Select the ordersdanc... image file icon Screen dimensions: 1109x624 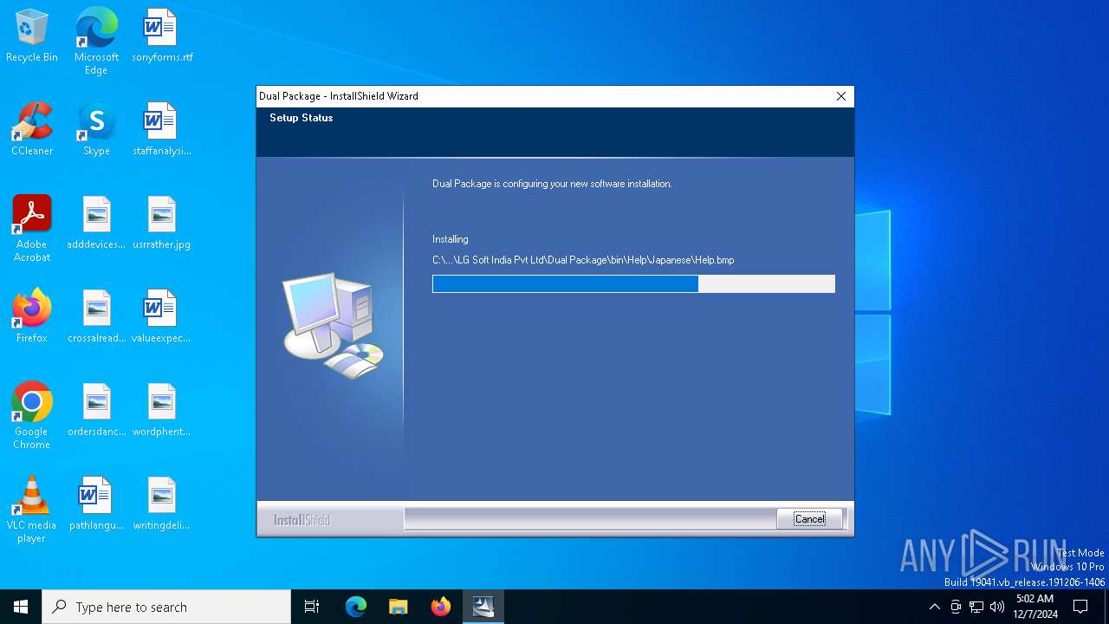tap(96, 410)
